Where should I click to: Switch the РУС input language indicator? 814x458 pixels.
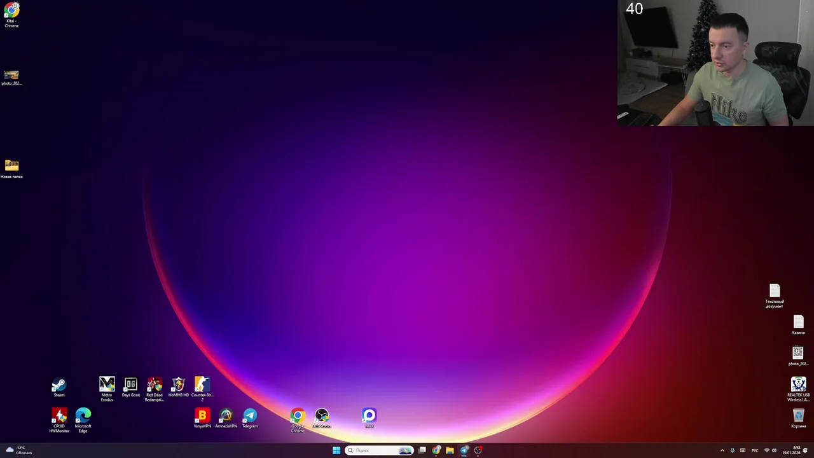(x=755, y=450)
